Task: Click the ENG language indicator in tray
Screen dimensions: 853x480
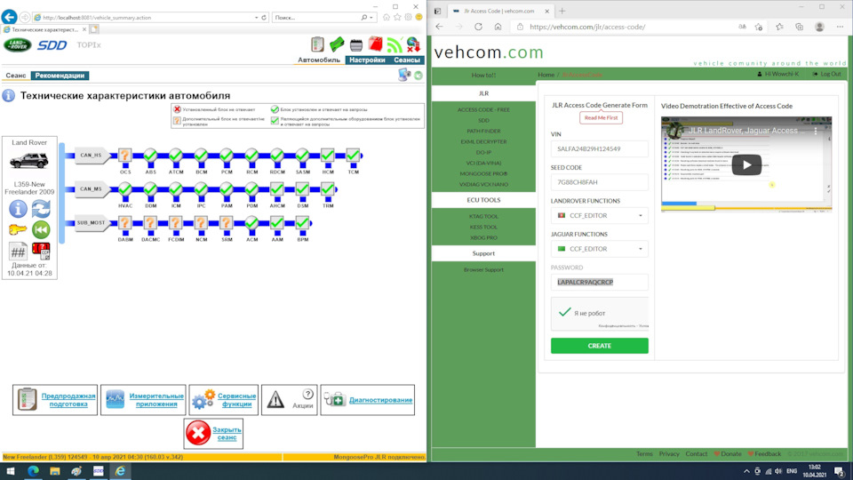Action: [x=792, y=471]
